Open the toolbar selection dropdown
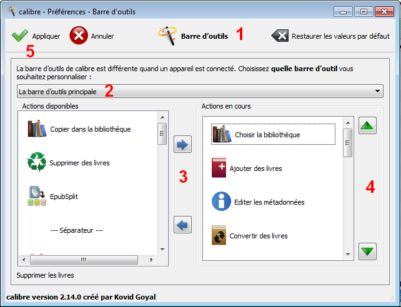Image resolution: width=401 pixels, height=307 pixels. 200,92
